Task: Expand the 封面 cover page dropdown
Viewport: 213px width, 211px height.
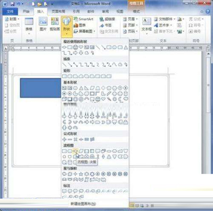Action: click(x=12, y=19)
